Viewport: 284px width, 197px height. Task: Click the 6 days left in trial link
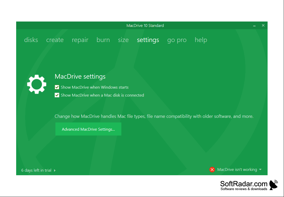(x=36, y=170)
